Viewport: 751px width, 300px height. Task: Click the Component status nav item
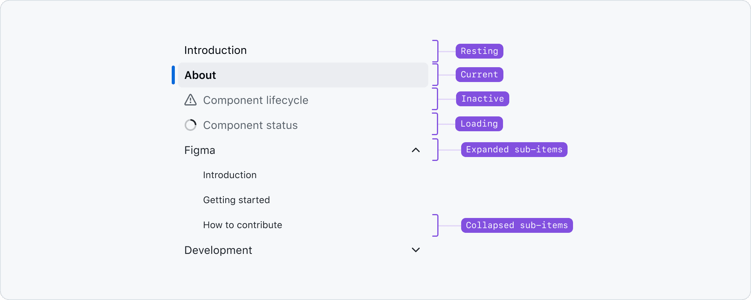click(x=250, y=125)
